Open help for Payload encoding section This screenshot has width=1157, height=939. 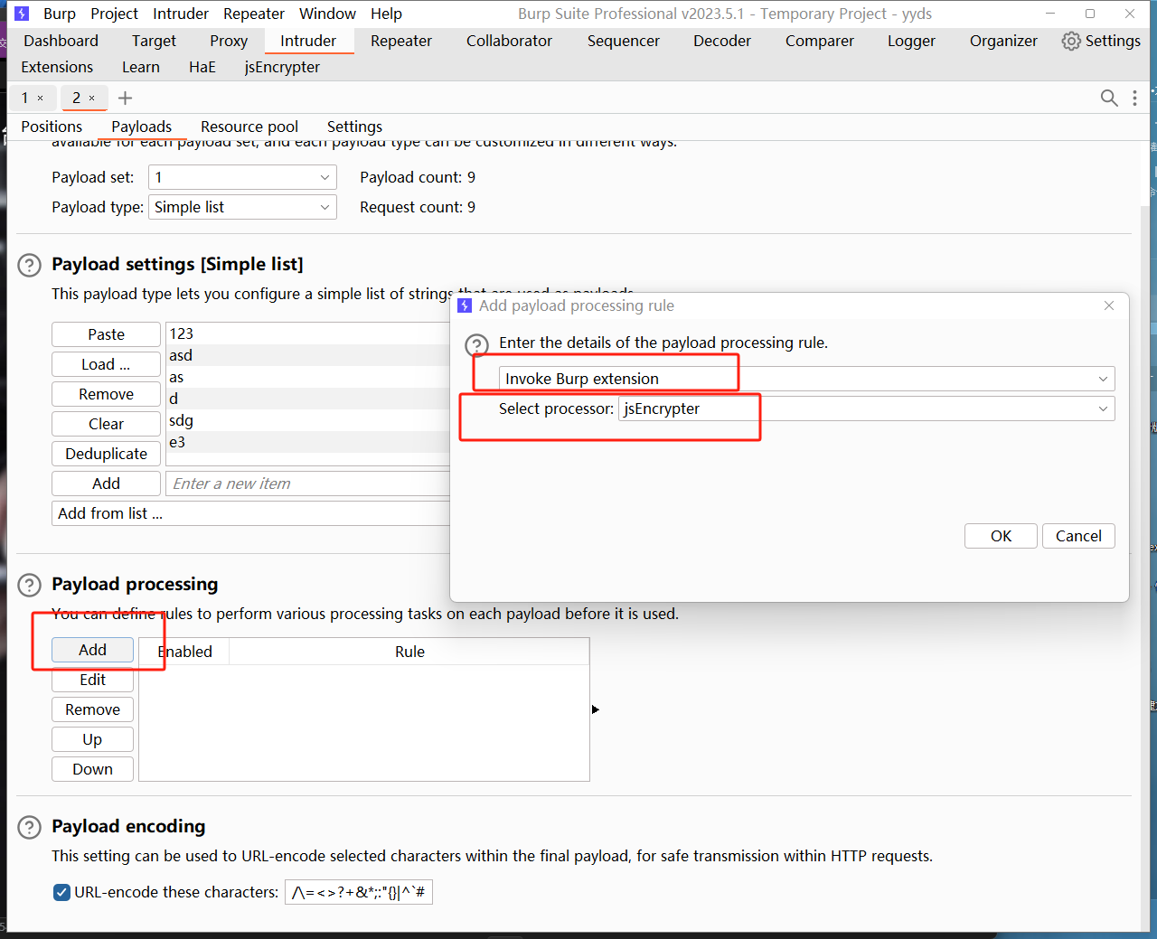pyautogui.click(x=30, y=827)
